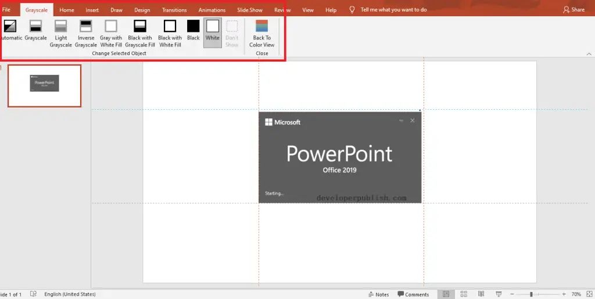Viewport: 595px width, 299px height.
Task: Toggle the Comments pane
Action: 413,294
